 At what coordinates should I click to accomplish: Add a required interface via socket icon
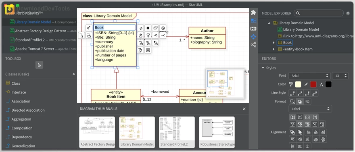coord(163,35)
